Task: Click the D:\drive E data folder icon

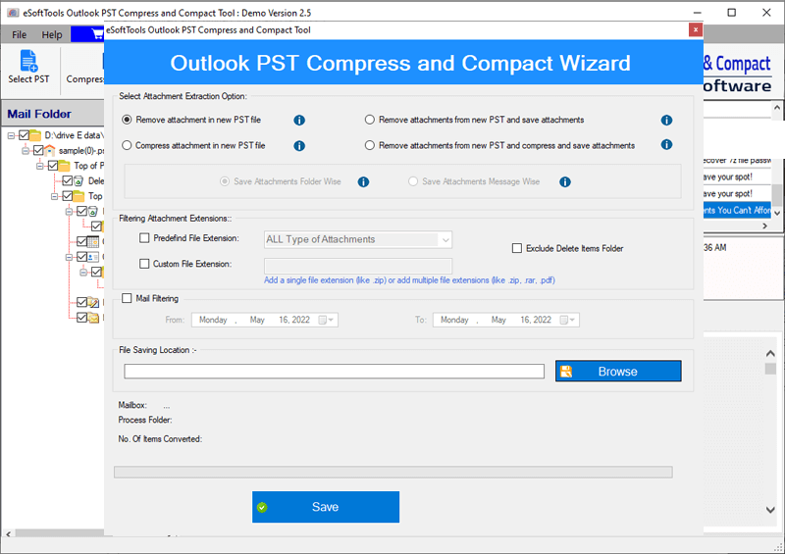Action: (x=35, y=135)
